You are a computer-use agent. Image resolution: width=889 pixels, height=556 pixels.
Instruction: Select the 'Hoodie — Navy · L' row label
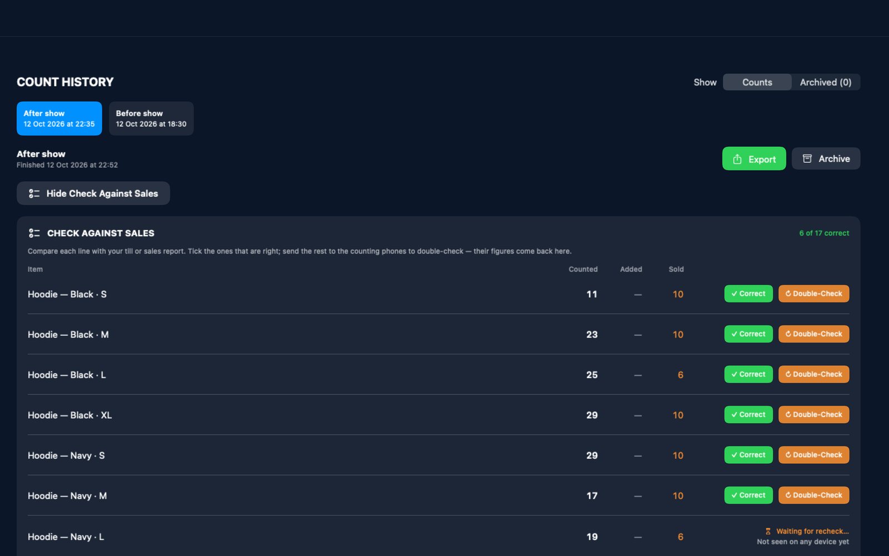(66, 537)
